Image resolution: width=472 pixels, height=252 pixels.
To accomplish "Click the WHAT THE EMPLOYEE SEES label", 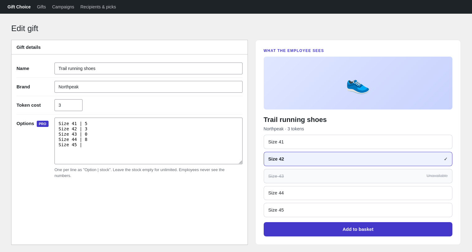I will [294, 51].
